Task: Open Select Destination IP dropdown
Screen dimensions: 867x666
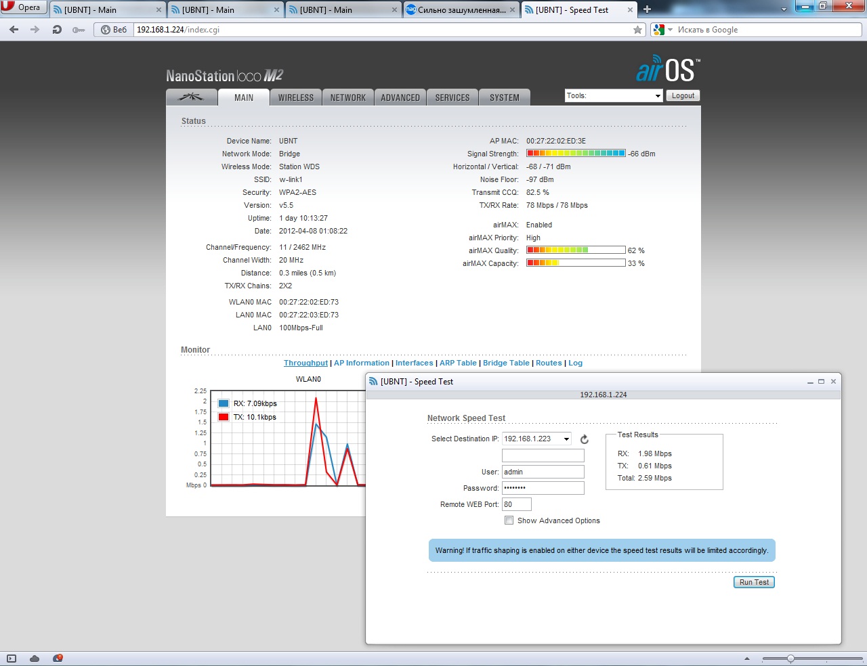Action: [x=566, y=439]
